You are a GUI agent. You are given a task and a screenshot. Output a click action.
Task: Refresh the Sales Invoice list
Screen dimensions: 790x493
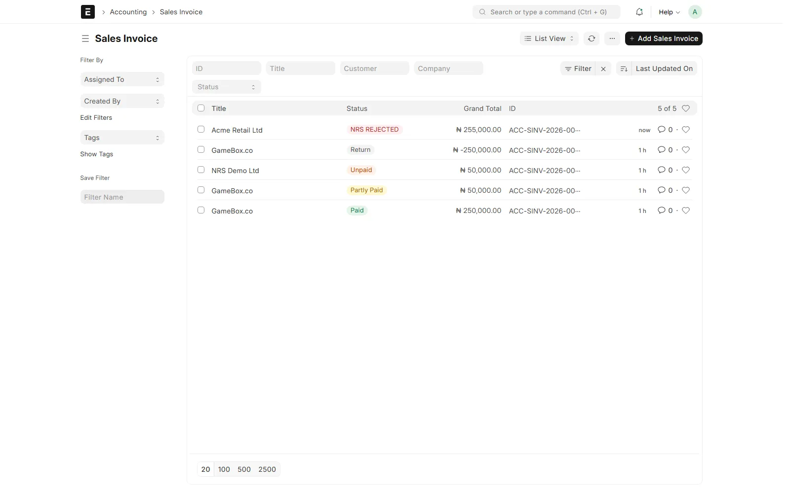click(x=592, y=38)
